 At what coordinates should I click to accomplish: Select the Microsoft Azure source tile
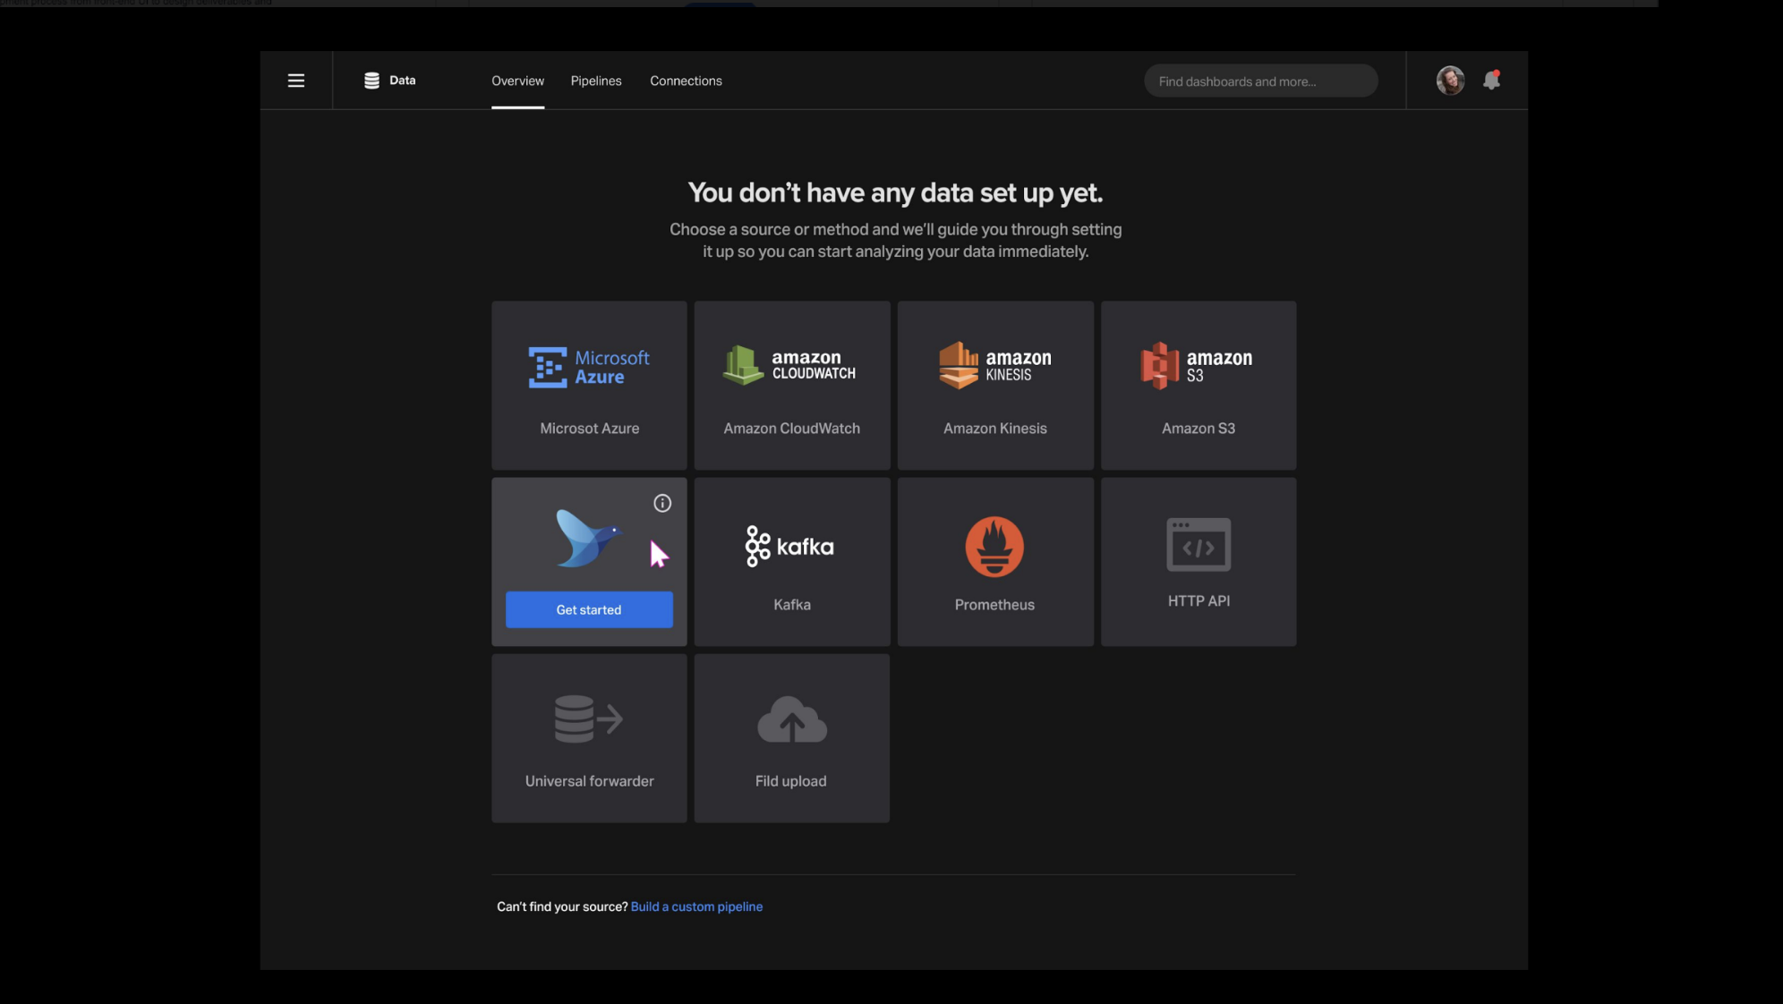(x=589, y=386)
